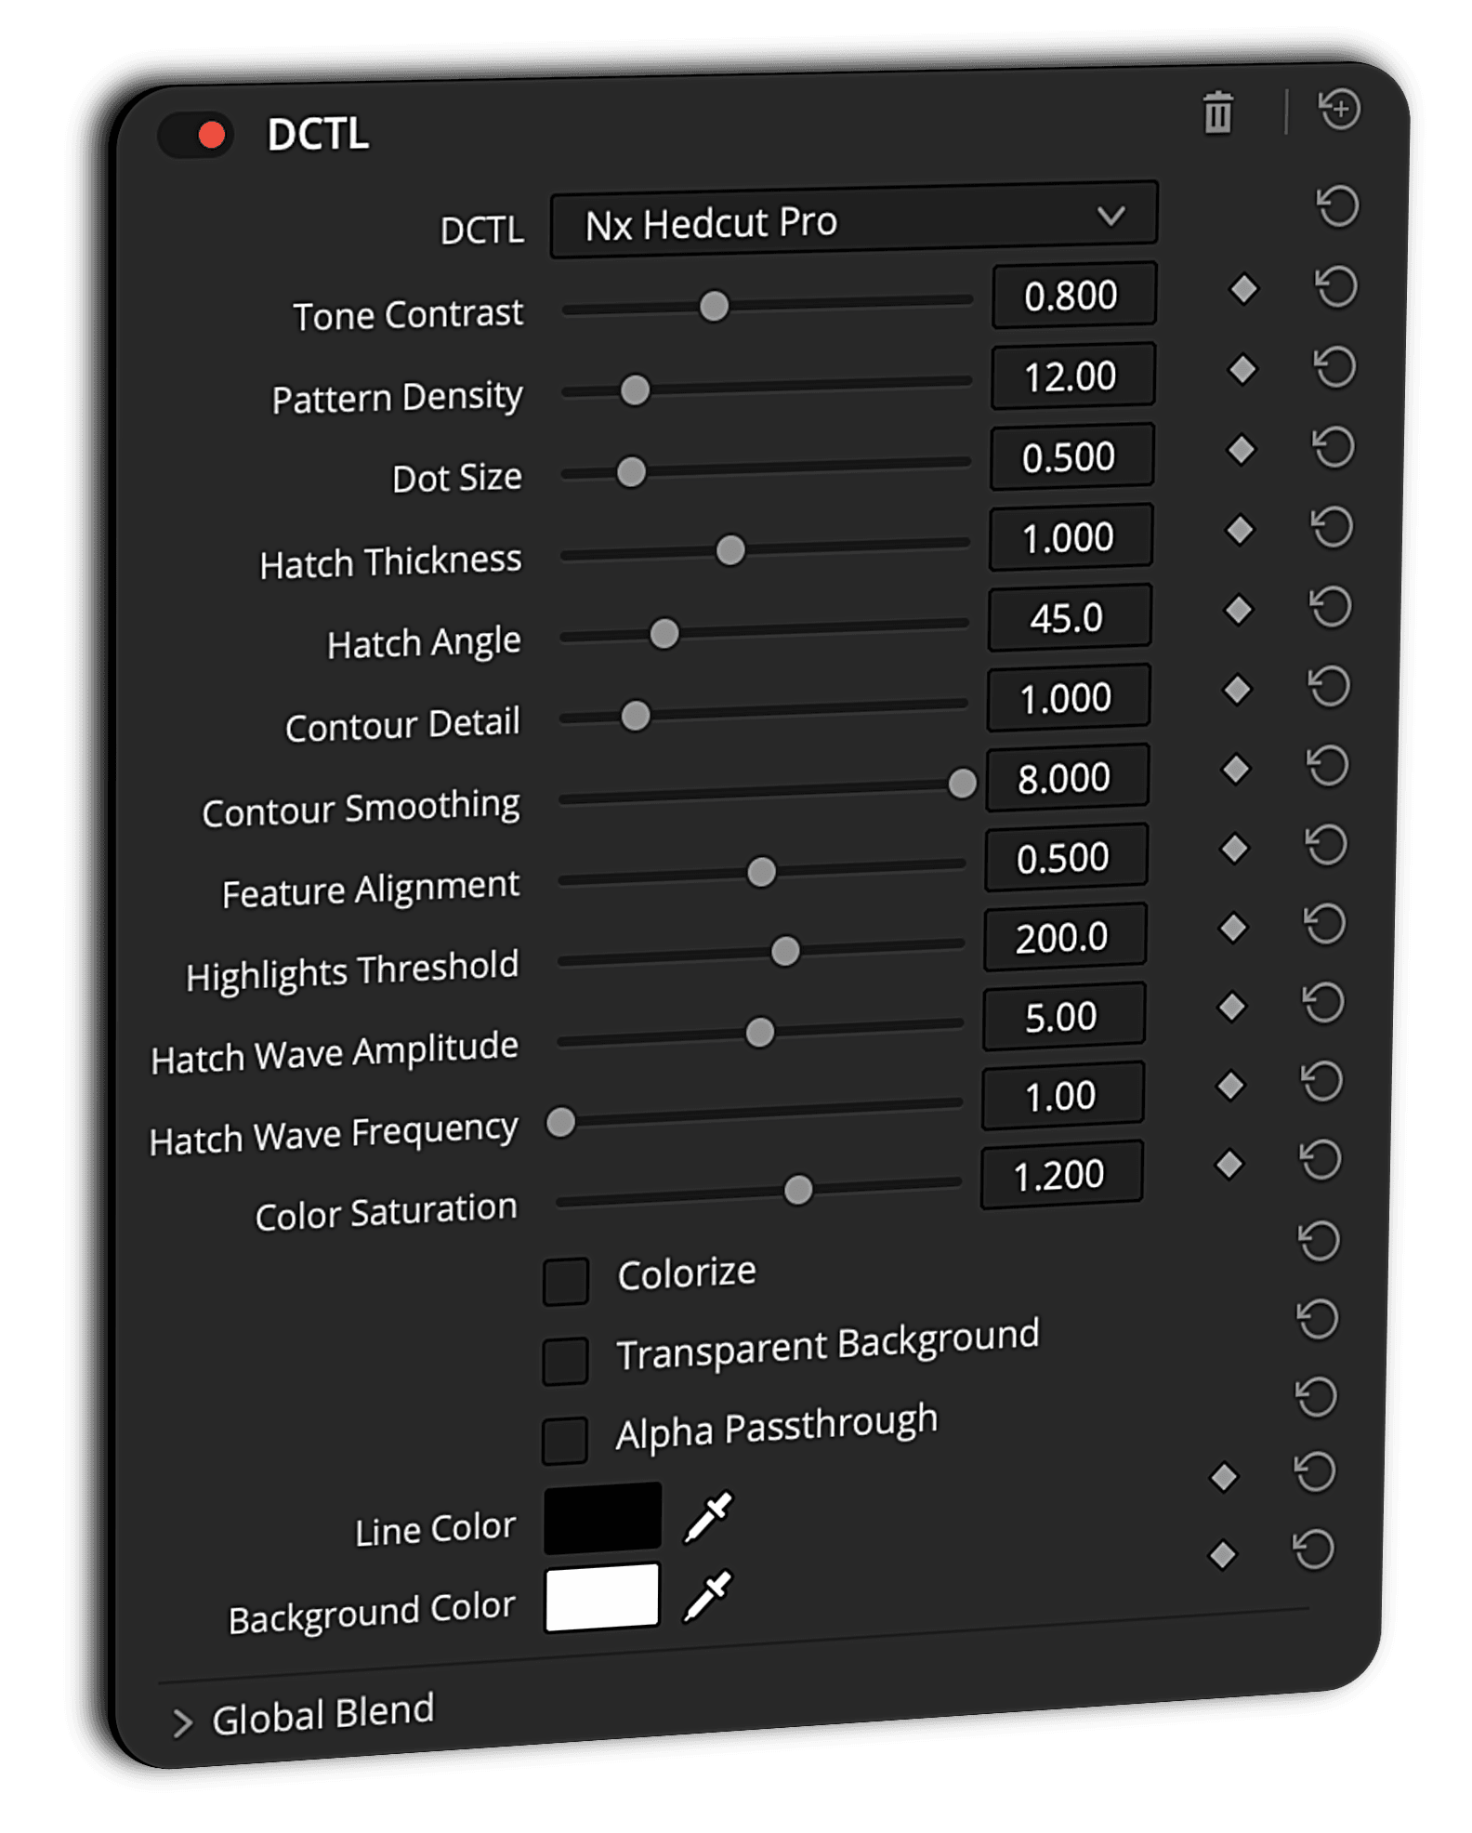Viewport: 1472px width, 1833px height.
Task: Expand the Global Blend section
Action: point(183,1722)
